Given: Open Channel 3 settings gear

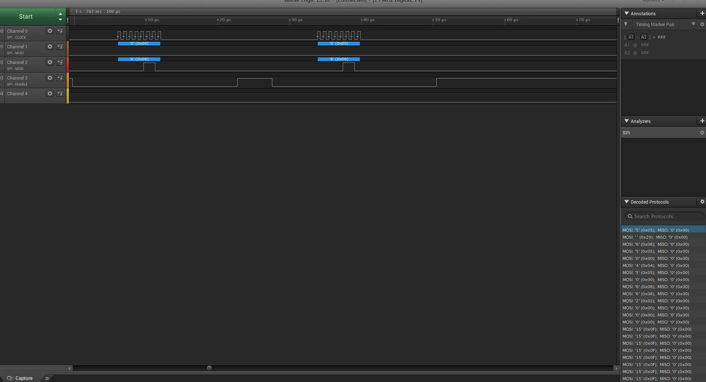Looking at the screenshot, I should pyautogui.click(x=50, y=78).
